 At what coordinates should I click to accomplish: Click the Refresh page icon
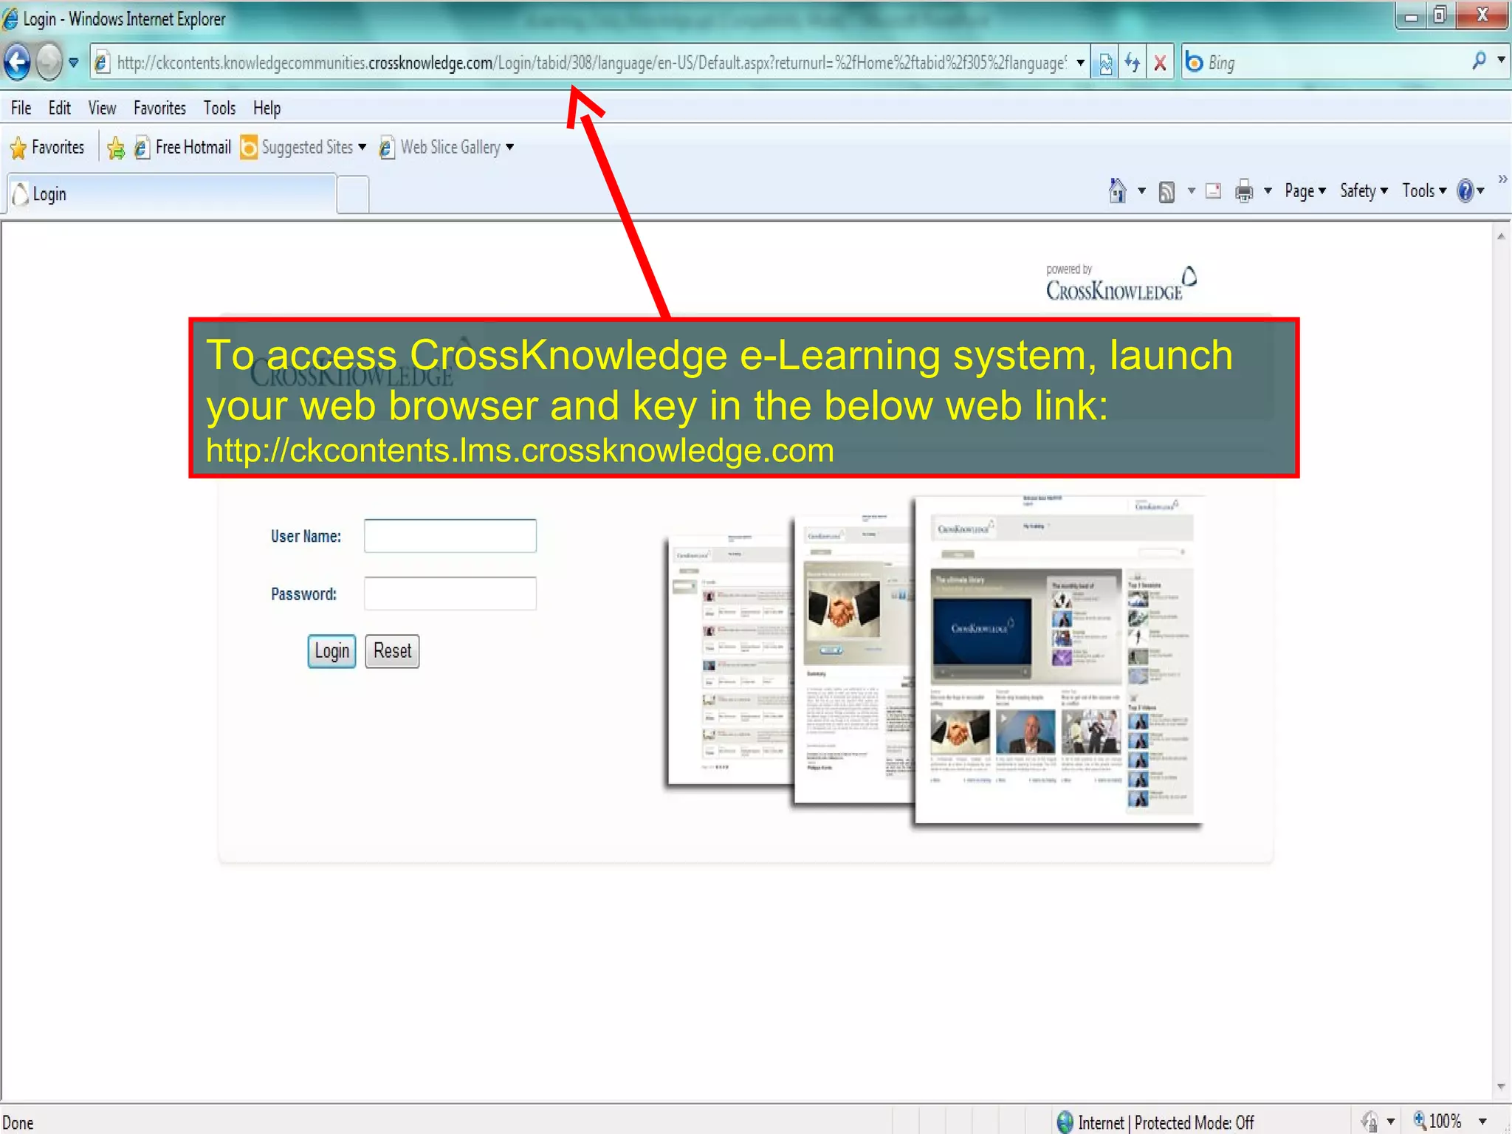(x=1133, y=63)
